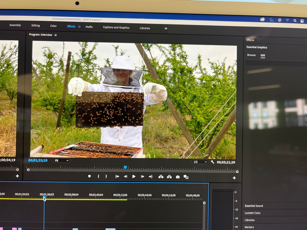Select the Mark Out icon

pos(106,176)
